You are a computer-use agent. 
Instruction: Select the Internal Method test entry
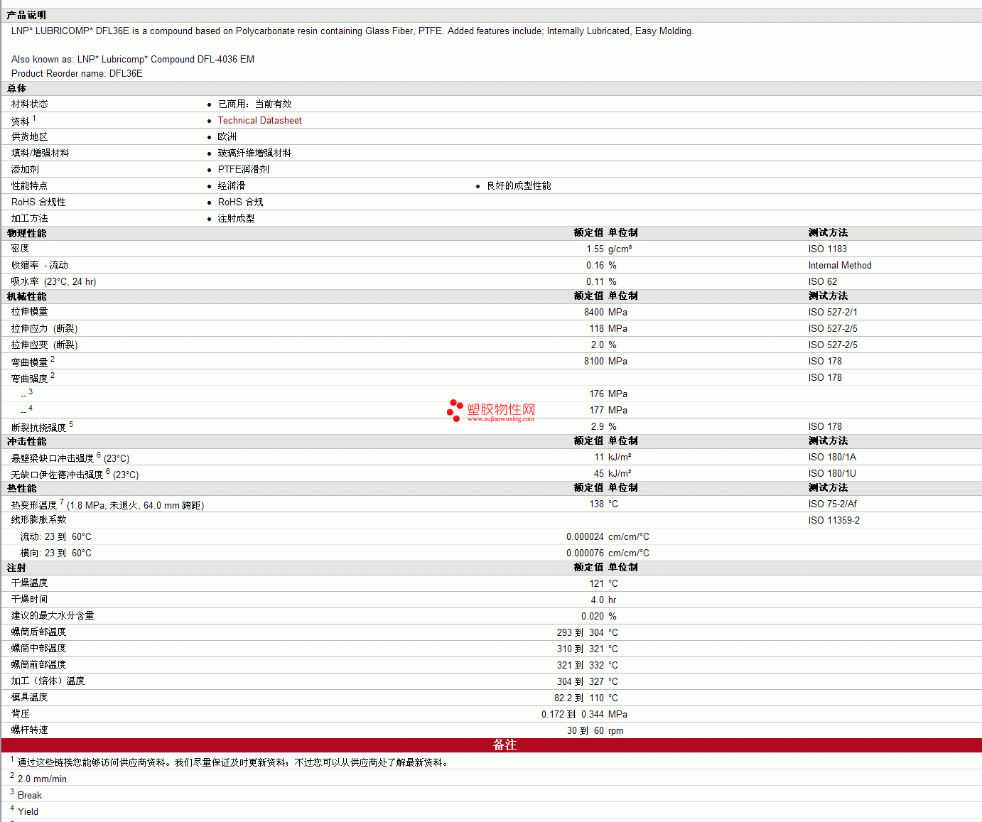[x=840, y=266]
